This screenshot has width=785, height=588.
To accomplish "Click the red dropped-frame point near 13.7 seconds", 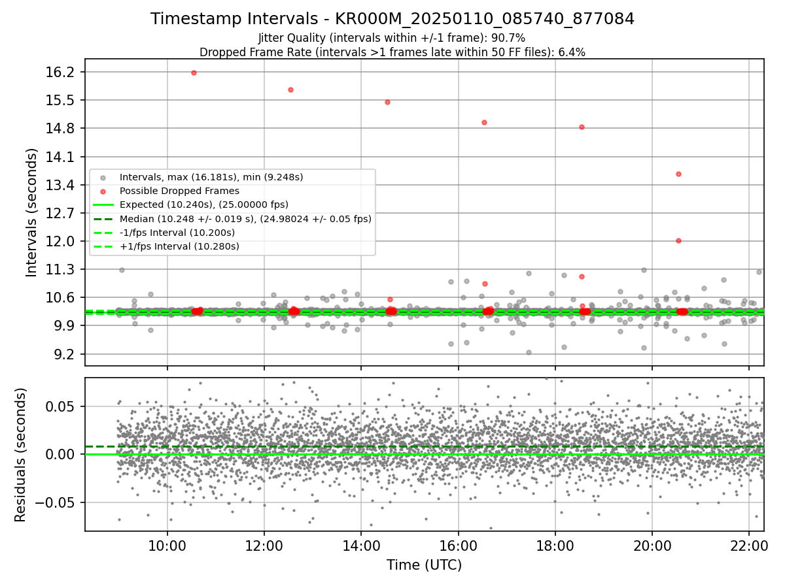I will point(678,174).
